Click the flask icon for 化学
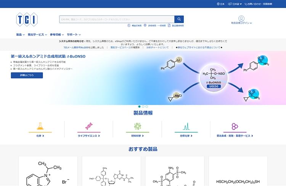Viewport: 286px width, 186px height. pos(40,126)
